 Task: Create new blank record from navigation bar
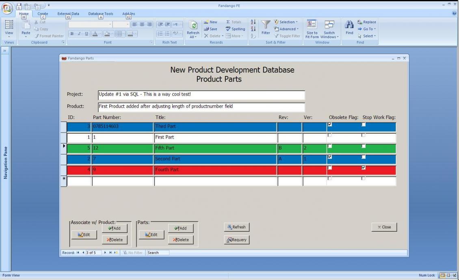116,252
